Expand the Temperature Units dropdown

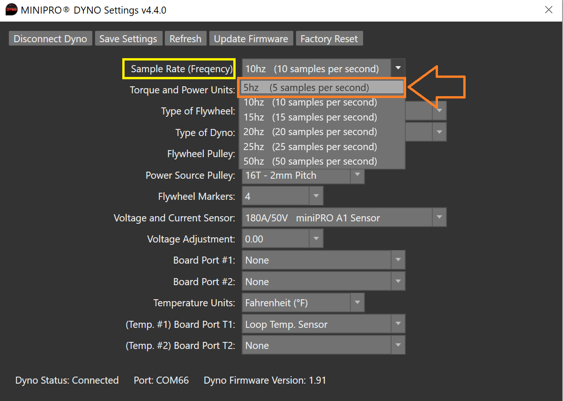[357, 303]
